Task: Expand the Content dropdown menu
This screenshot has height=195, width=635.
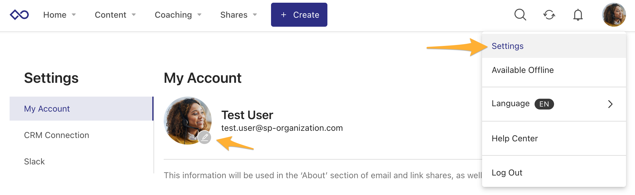Action: coord(115,15)
